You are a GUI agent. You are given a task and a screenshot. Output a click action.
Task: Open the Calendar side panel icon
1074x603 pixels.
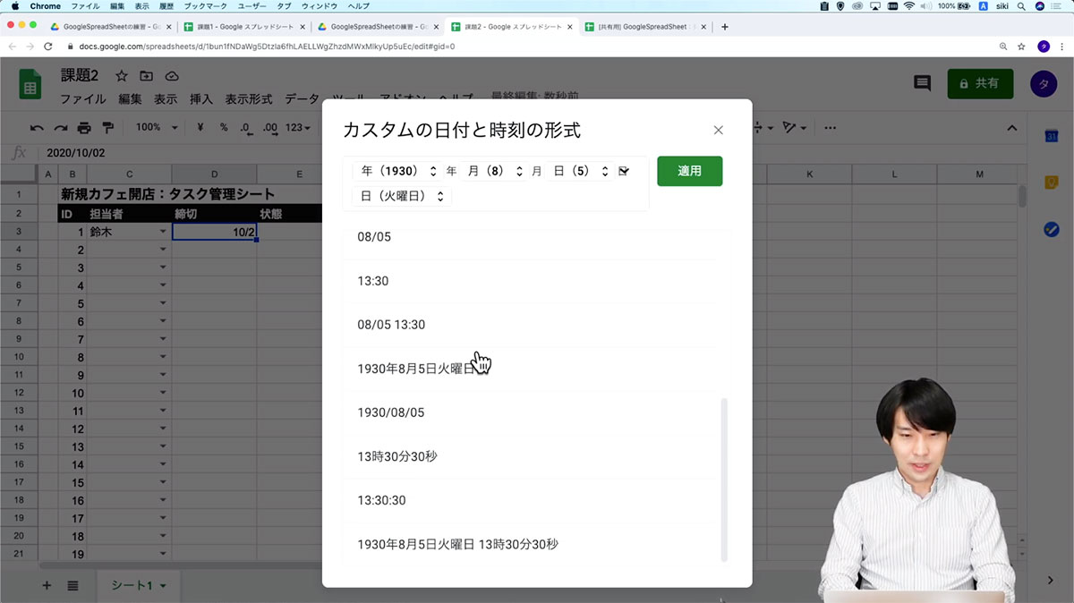pyautogui.click(x=1053, y=136)
